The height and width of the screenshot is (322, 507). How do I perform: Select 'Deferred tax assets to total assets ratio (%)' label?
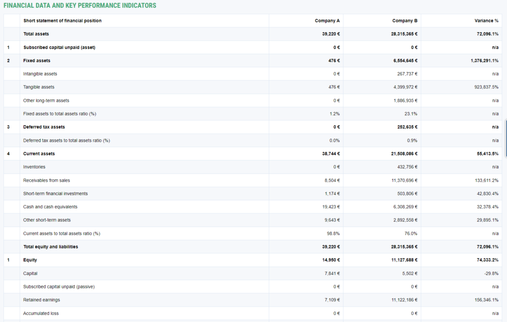click(67, 141)
